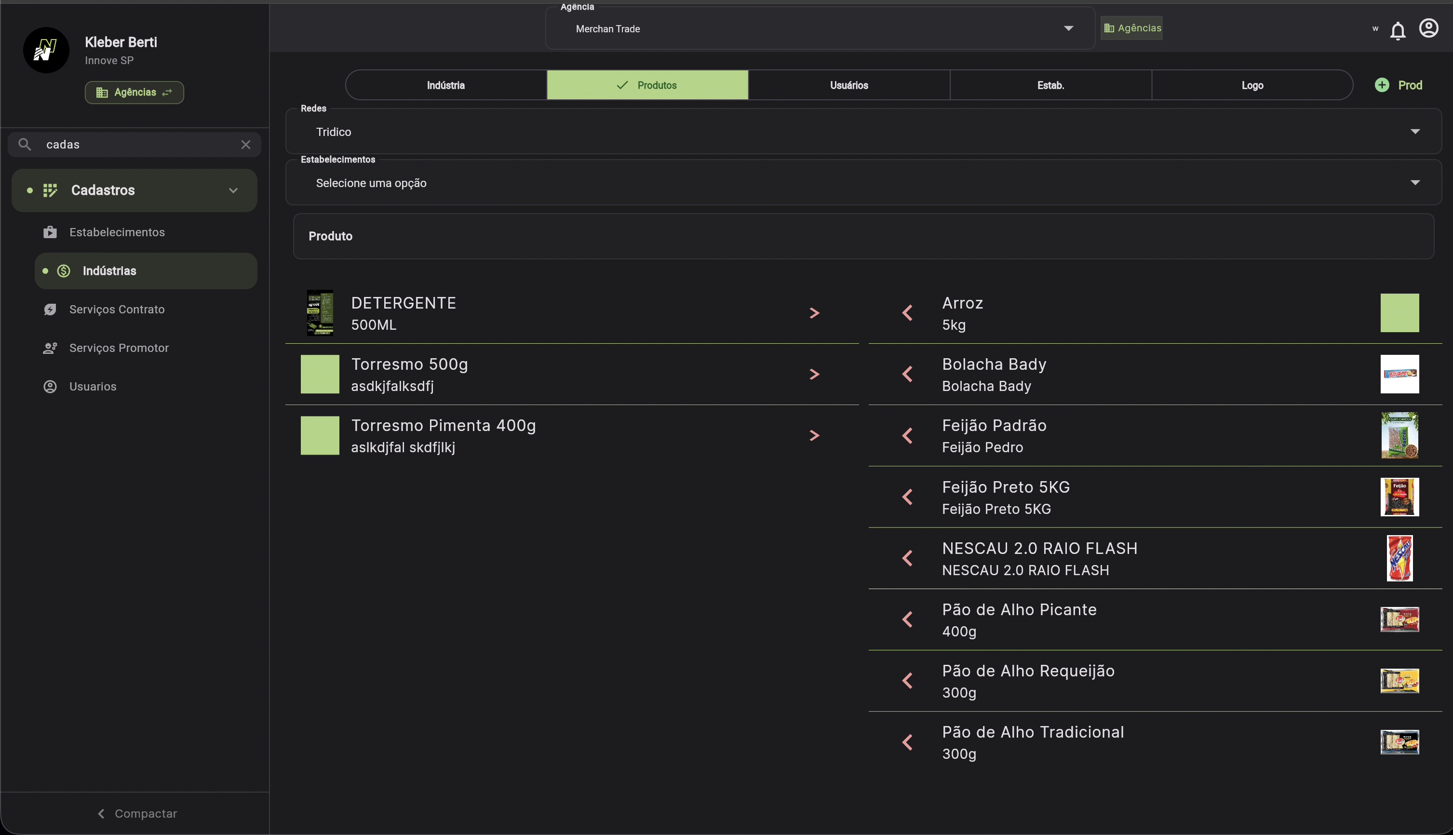Open the user account profile icon
Image resolution: width=1453 pixels, height=835 pixels.
point(1428,28)
